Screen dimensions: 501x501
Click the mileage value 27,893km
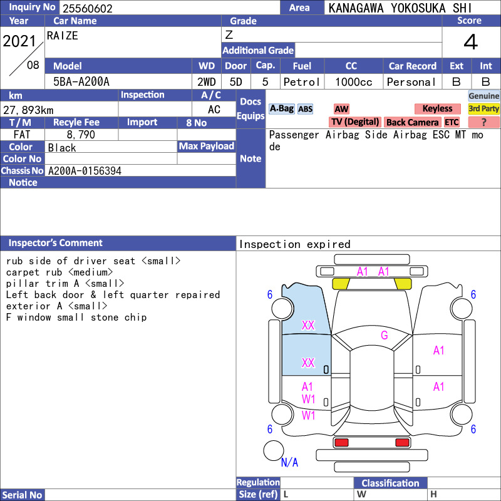29,110
